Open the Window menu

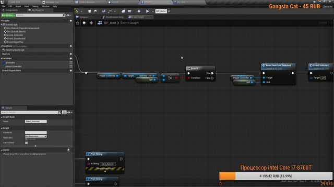pyautogui.click(x=45, y=6)
